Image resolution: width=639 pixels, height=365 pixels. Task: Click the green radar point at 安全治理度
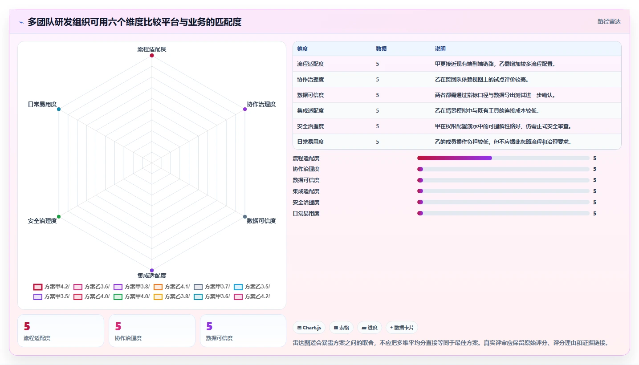pyautogui.click(x=59, y=217)
